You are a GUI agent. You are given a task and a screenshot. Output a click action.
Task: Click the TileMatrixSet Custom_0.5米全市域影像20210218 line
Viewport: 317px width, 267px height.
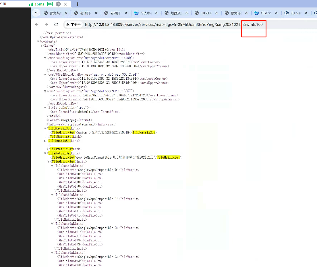click(x=103, y=133)
